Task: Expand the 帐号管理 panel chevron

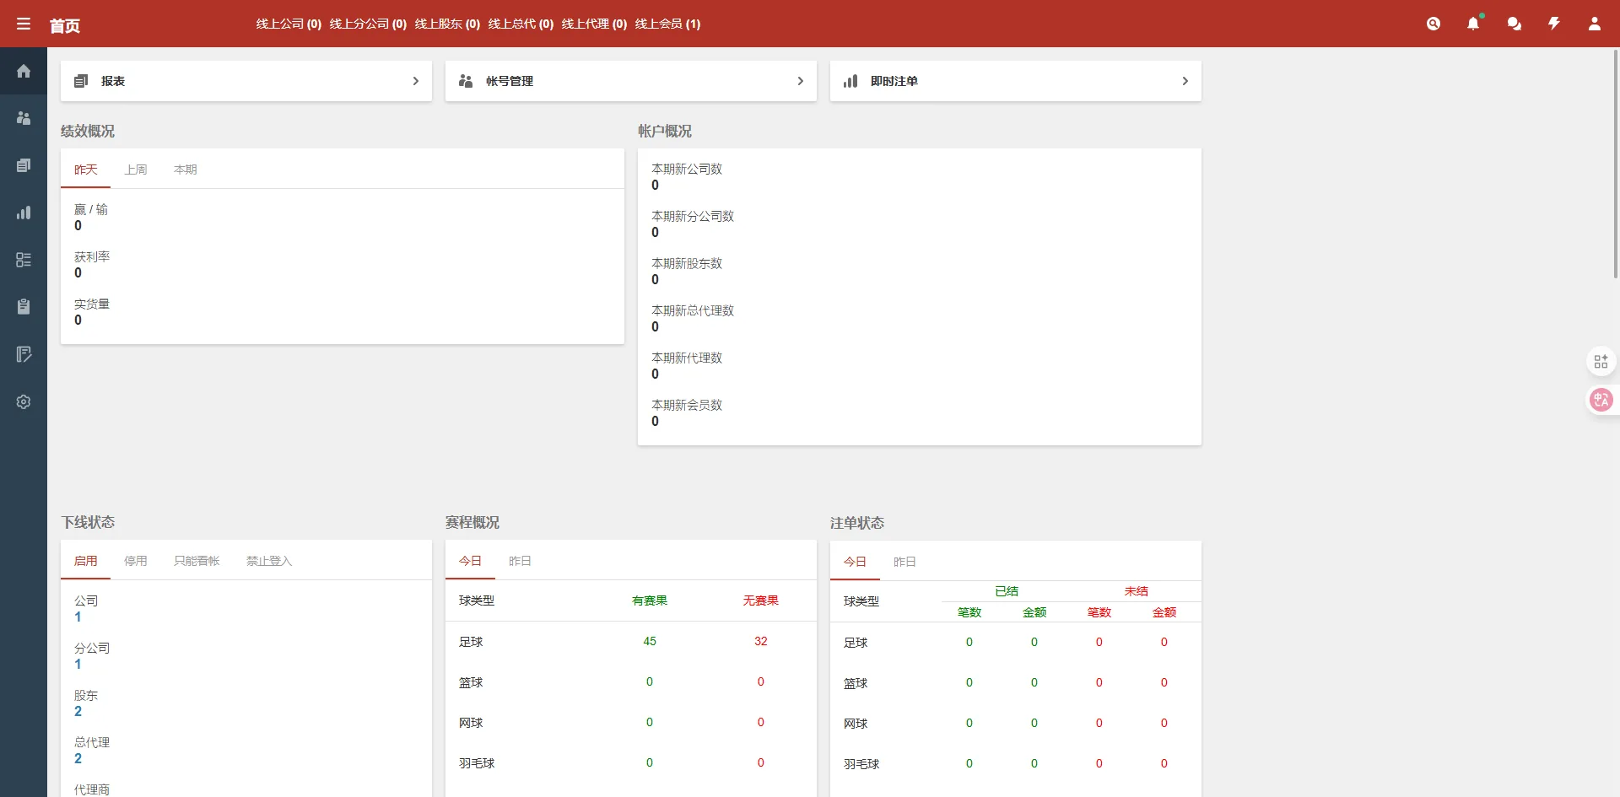Action: (x=800, y=81)
